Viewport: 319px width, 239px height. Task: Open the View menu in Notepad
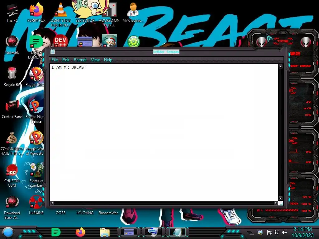(x=95, y=60)
